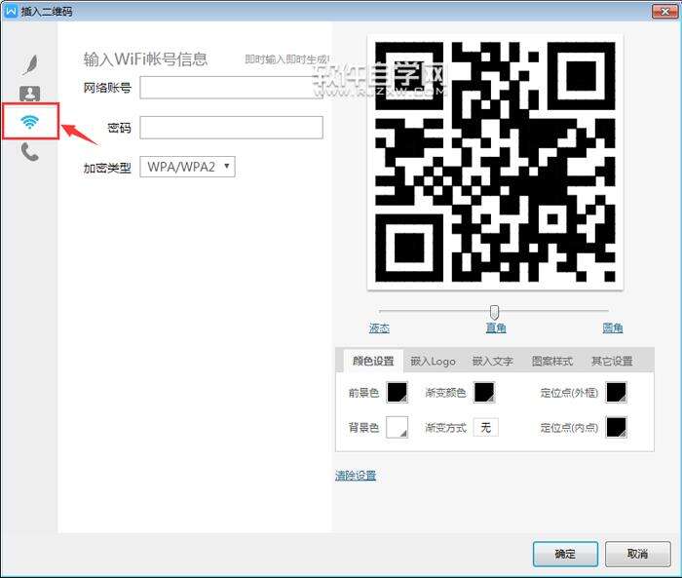Image resolution: width=682 pixels, height=578 pixels.
Task: Choose the 液态 style link
Action: coord(379,328)
